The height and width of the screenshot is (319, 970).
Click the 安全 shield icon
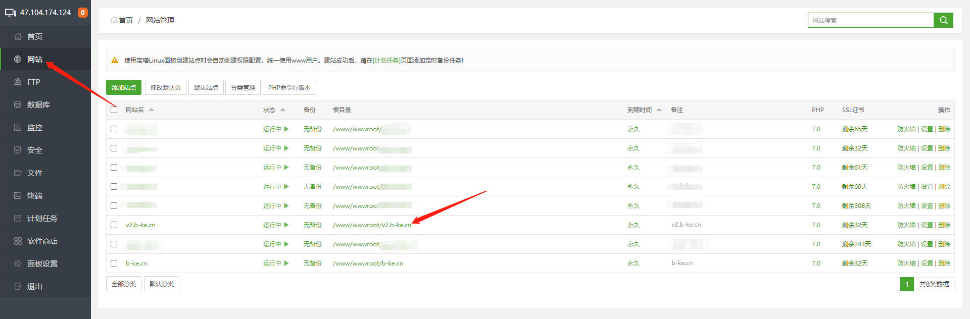(x=18, y=150)
